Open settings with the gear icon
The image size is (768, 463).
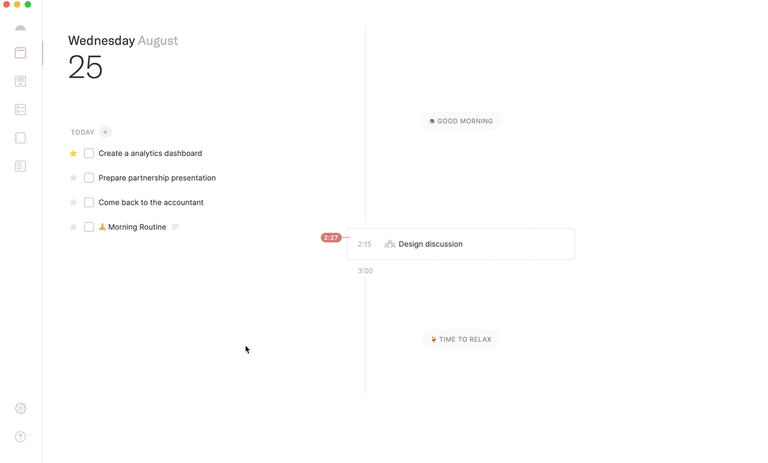coord(20,409)
